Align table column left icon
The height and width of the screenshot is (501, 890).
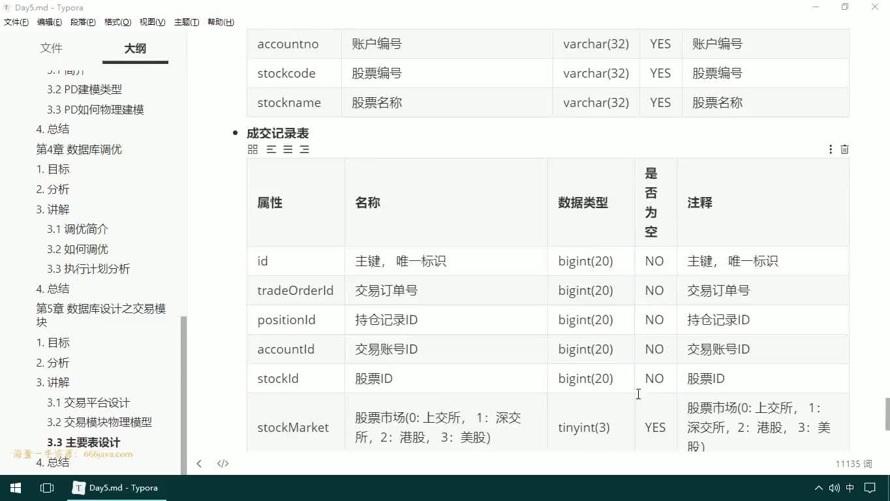tap(271, 149)
